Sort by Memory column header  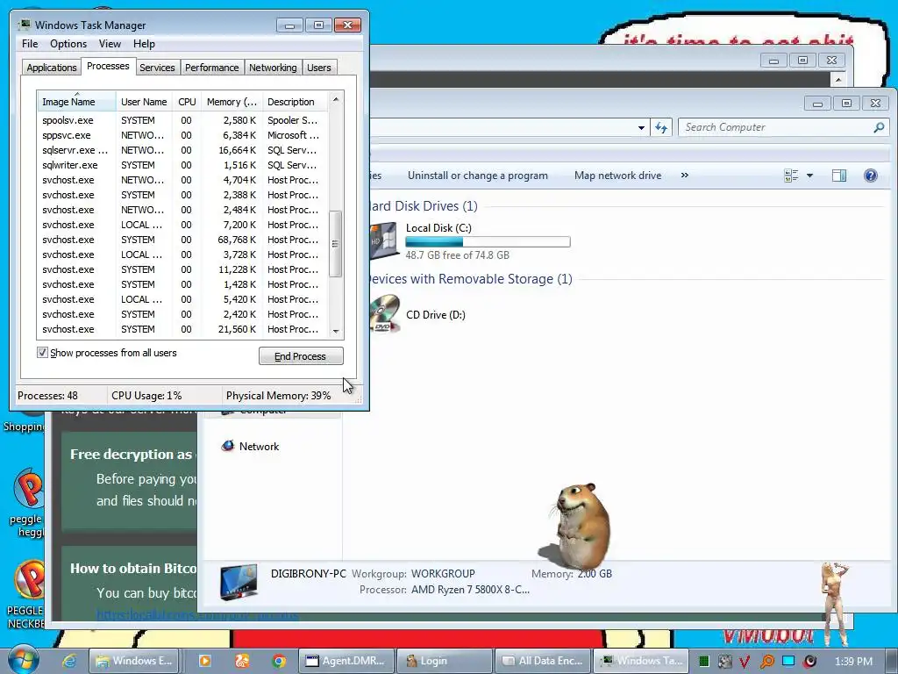click(x=232, y=102)
